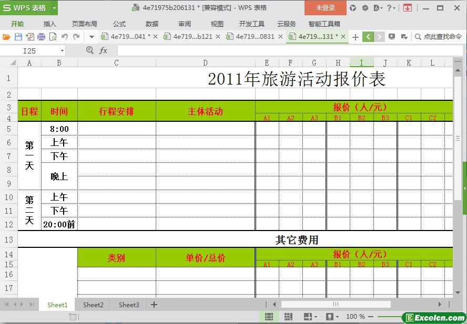Screen dimensions: 467x324
Task: Open the 开发工具 ribbon tab
Action: pyautogui.click(x=252, y=24)
